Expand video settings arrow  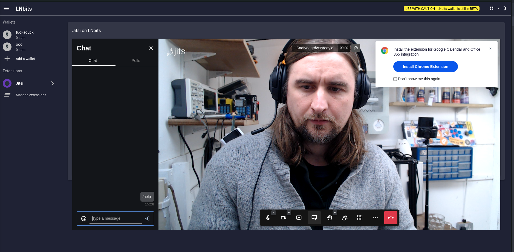coord(289,213)
